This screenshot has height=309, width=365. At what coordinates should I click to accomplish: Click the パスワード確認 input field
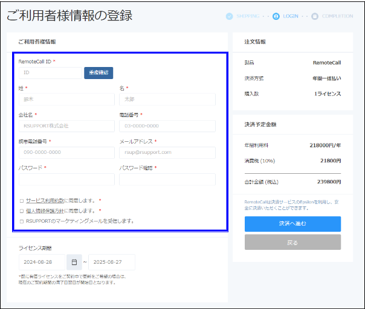click(167, 179)
